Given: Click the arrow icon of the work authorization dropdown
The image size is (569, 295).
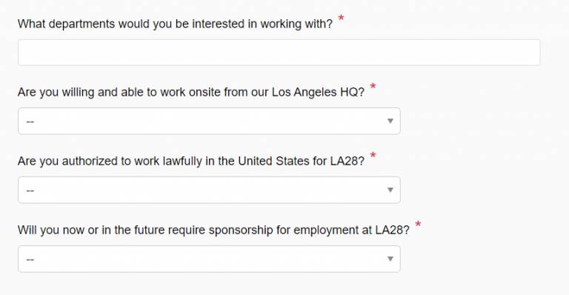Looking at the screenshot, I should [x=390, y=190].
